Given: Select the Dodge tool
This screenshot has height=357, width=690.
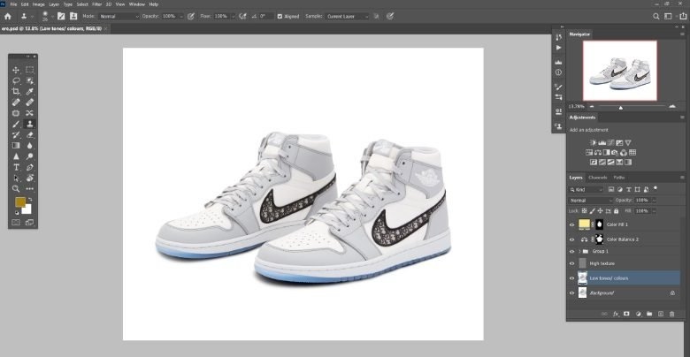Looking at the screenshot, I should click(29, 156).
